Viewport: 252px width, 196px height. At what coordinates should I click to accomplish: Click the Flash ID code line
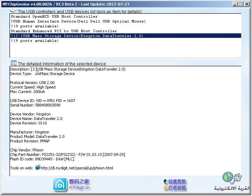tap(42, 159)
